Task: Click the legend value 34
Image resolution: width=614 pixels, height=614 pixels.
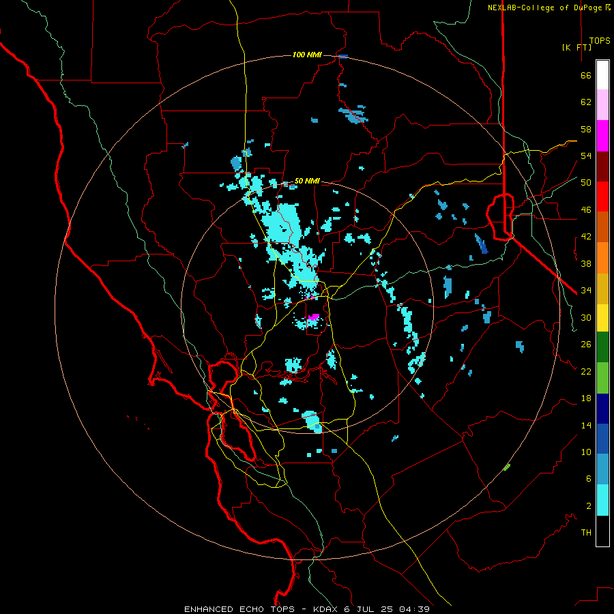Action: tap(586, 291)
